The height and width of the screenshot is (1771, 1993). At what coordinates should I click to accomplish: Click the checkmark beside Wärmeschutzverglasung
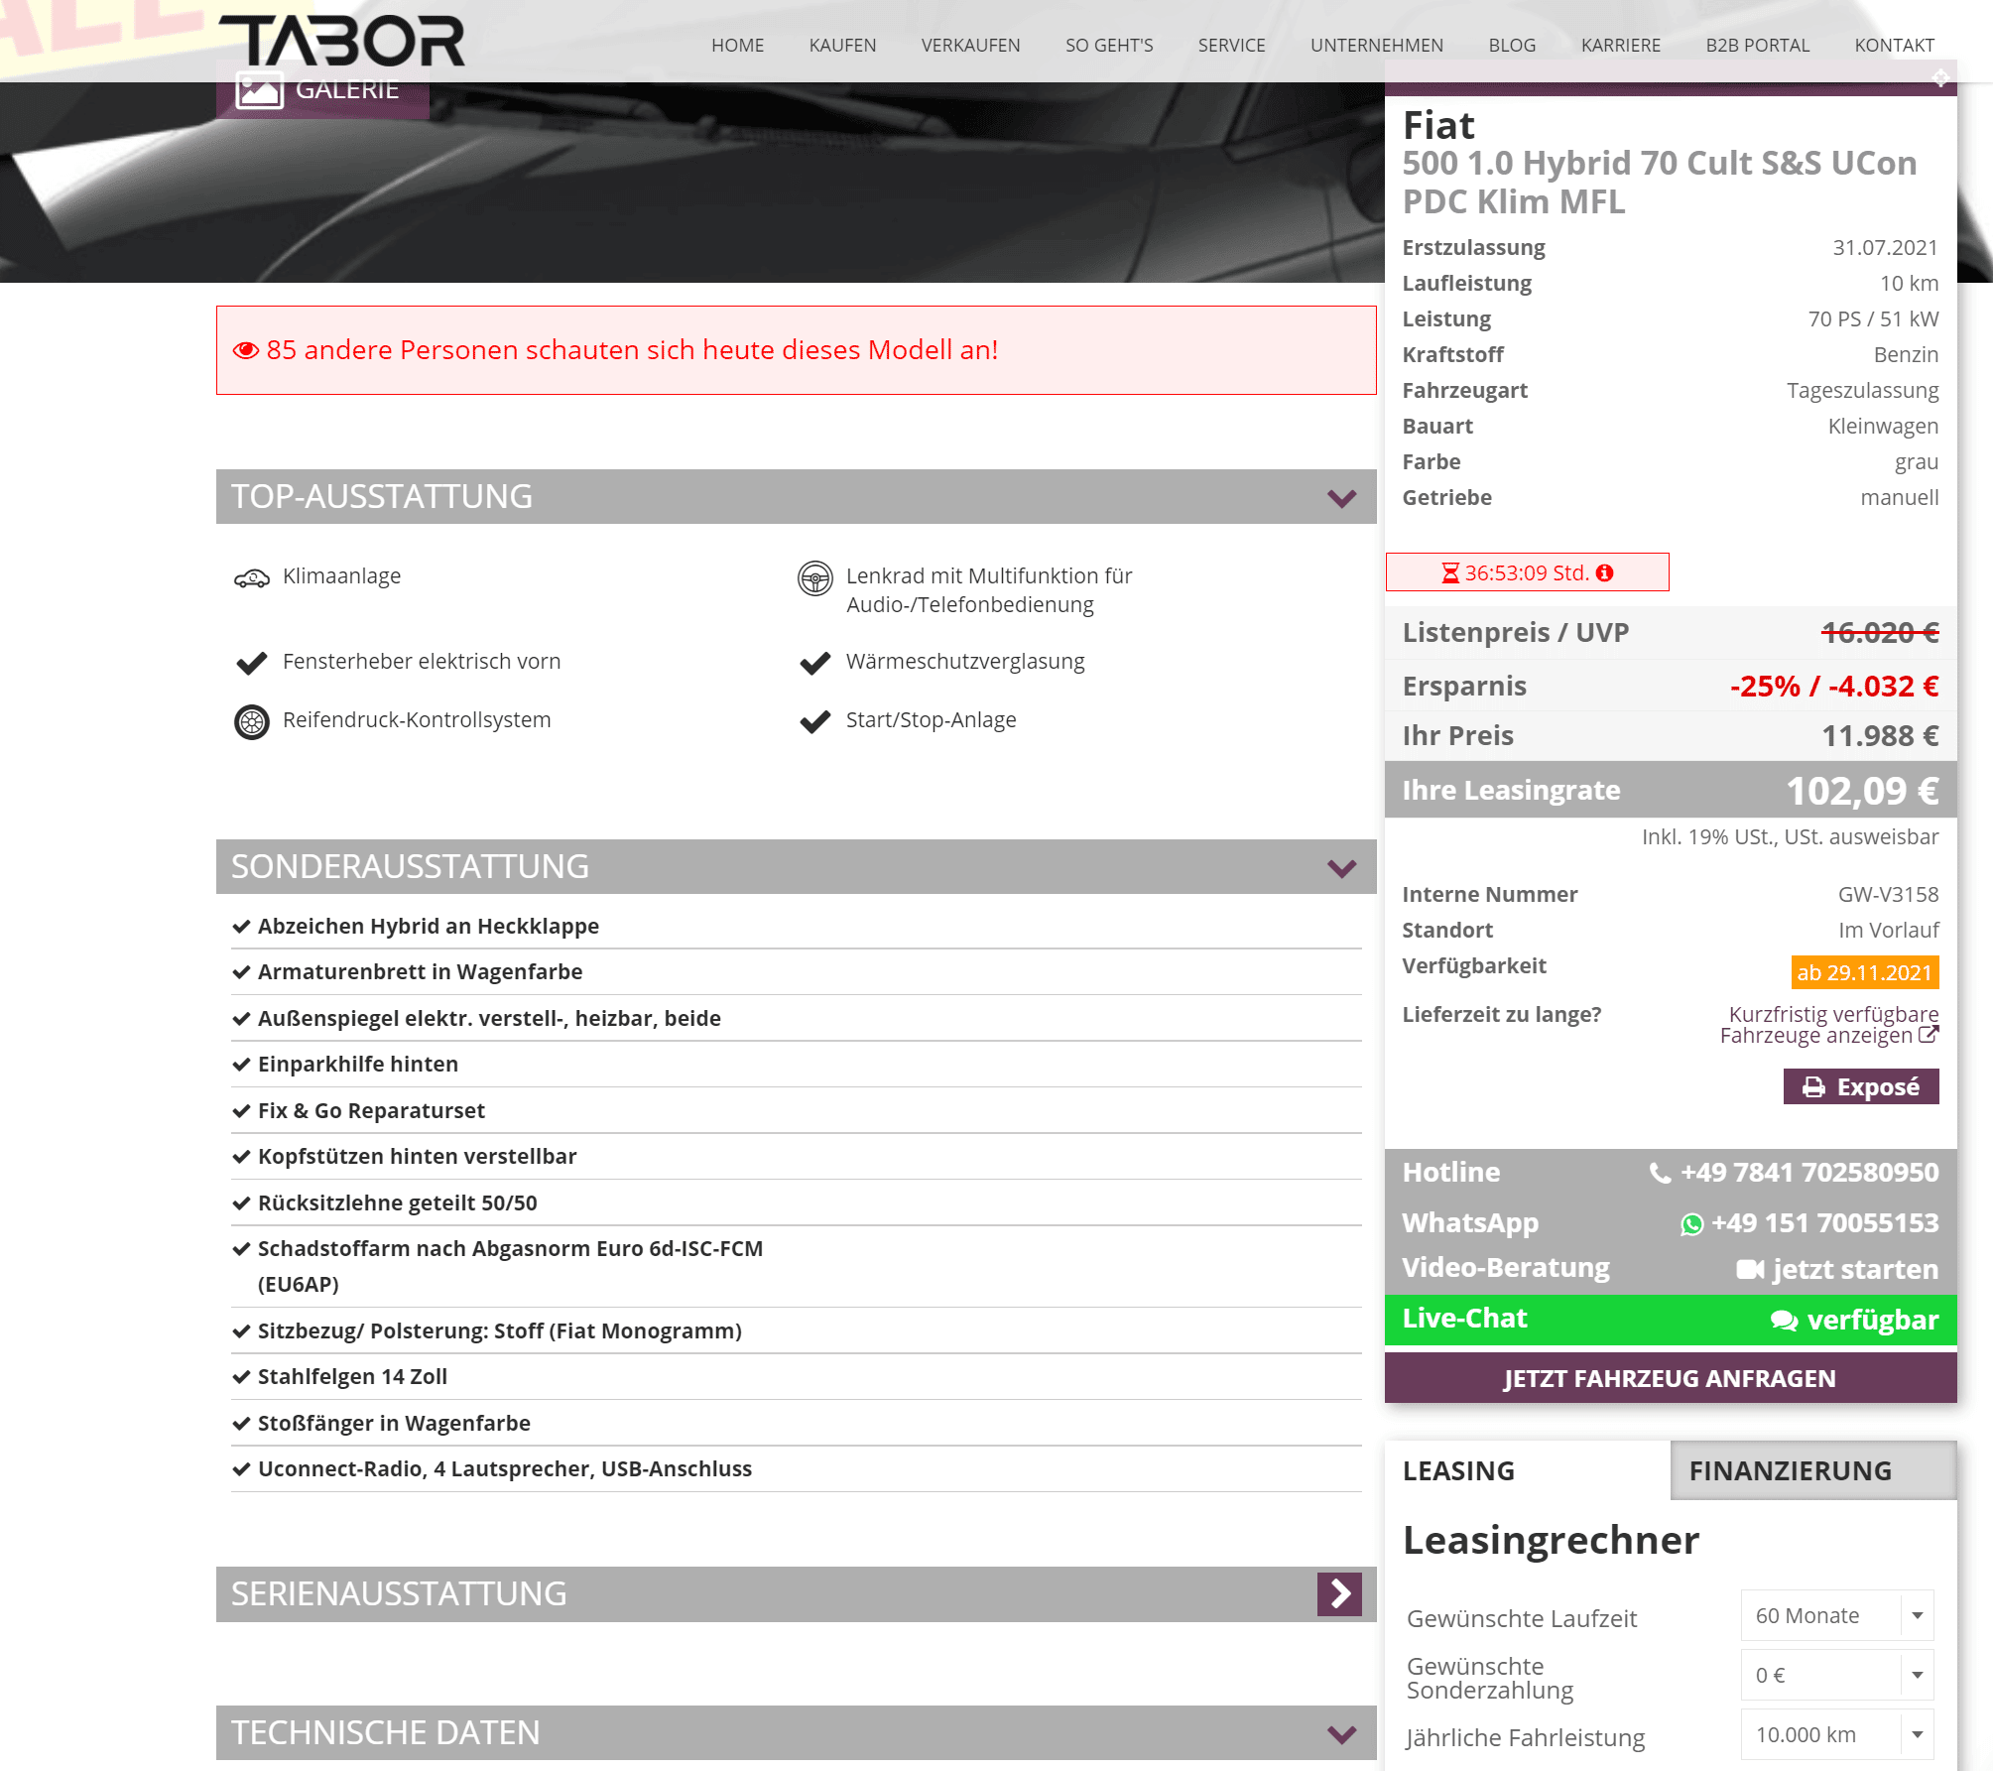[x=815, y=663]
